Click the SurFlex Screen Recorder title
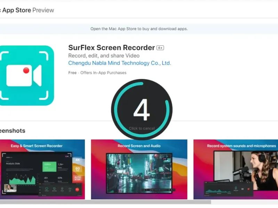The width and height of the screenshot is (278, 208). point(112,47)
